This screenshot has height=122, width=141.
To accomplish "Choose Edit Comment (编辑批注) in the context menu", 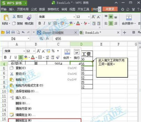I will pos(45,115).
